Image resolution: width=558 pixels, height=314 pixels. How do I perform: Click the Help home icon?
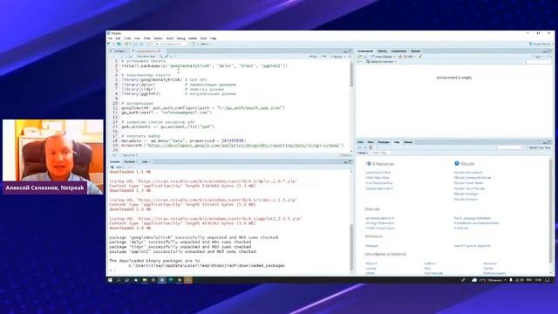[371, 147]
